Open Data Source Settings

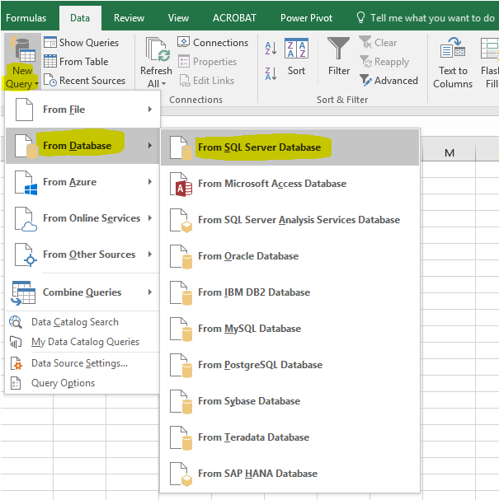tap(79, 363)
